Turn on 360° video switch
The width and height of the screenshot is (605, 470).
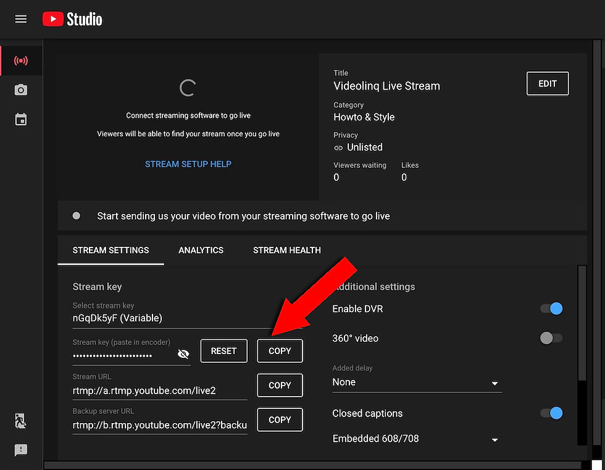tap(551, 338)
